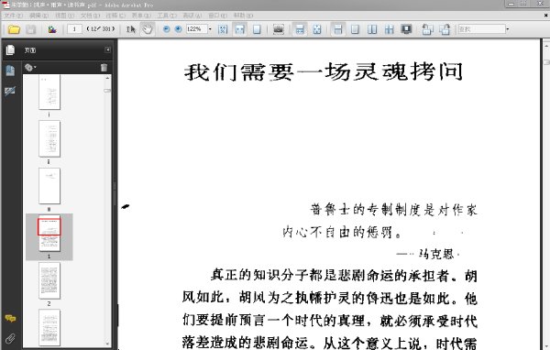This screenshot has height=350, width=550.
Task: Collapse the 页面 panel with its arrow button
Action: pos(107,50)
